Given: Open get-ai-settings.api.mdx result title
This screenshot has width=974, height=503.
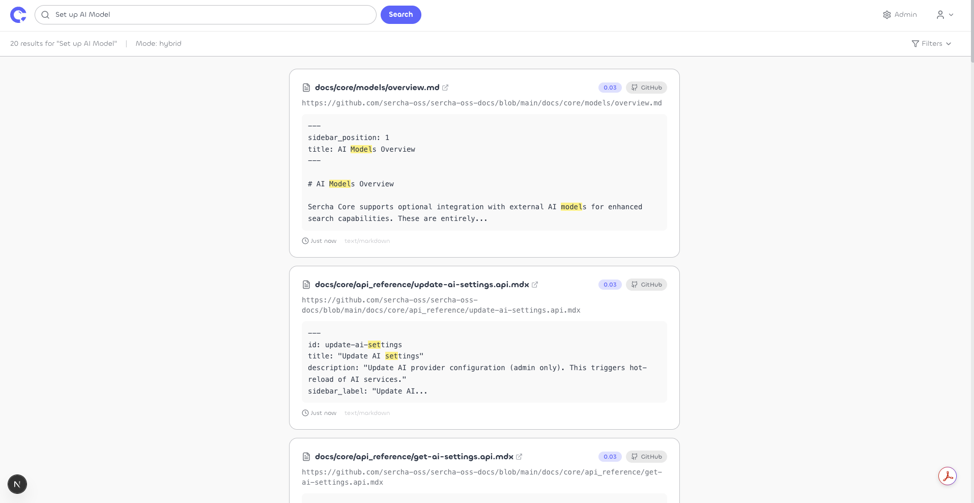Looking at the screenshot, I should (x=414, y=457).
